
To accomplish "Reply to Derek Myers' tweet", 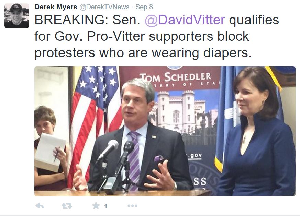I will (x=40, y=206).
